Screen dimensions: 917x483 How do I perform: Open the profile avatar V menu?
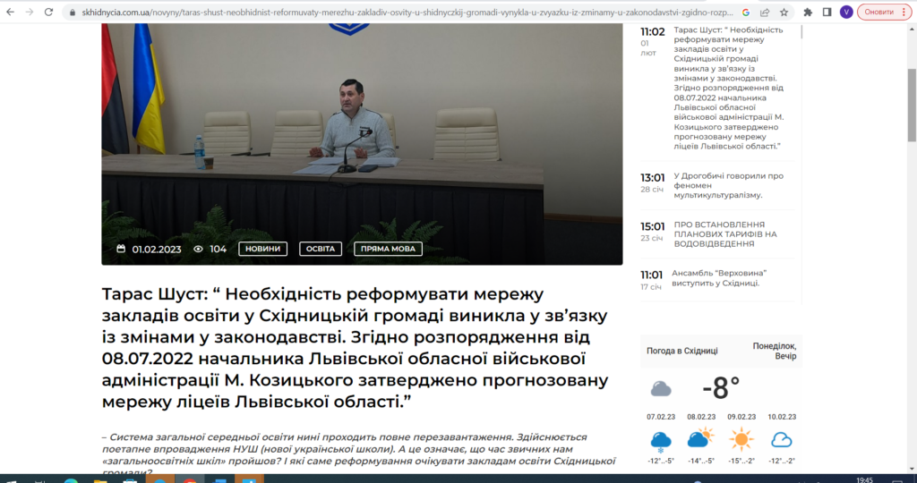point(845,13)
